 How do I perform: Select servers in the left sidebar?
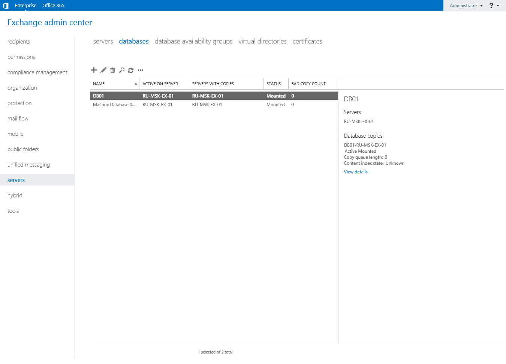[37, 180]
